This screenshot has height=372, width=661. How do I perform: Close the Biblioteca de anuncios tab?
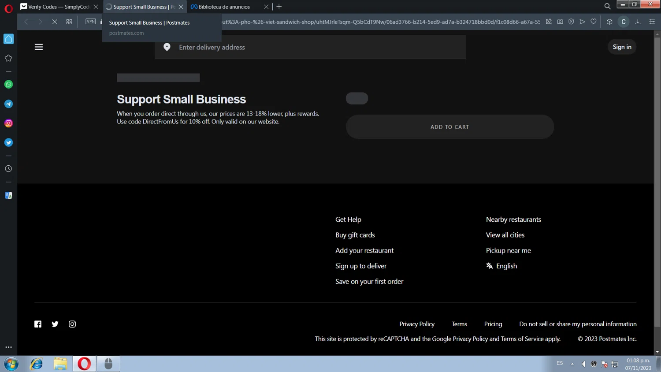point(266,7)
